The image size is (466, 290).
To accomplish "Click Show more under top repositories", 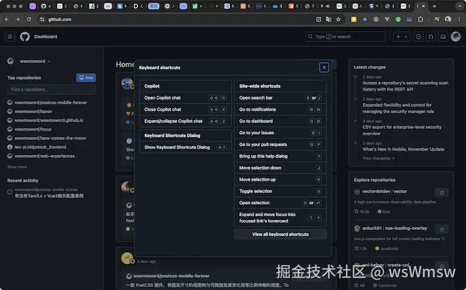I will point(17,167).
